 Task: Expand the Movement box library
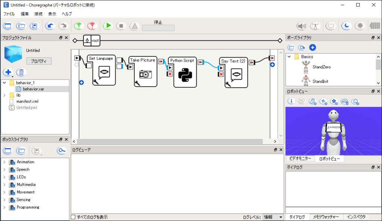pos(4,192)
